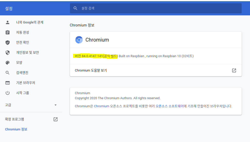Open 나와 Google의 관계 settings
This screenshot has height=142, width=250.
(x=30, y=22)
